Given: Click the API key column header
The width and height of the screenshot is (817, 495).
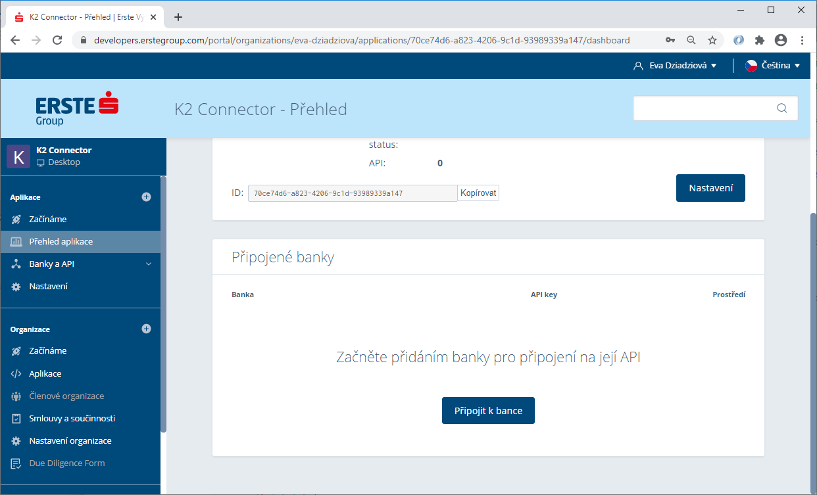Looking at the screenshot, I should click(x=544, y=295).
